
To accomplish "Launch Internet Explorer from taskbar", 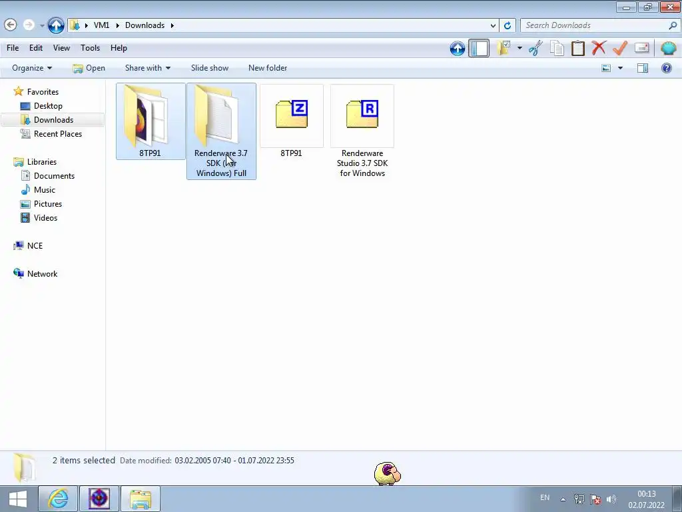I will 58,499.
